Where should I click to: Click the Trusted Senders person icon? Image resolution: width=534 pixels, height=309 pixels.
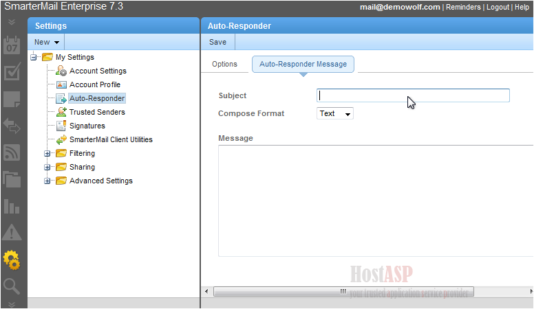[x=61, y=112]
